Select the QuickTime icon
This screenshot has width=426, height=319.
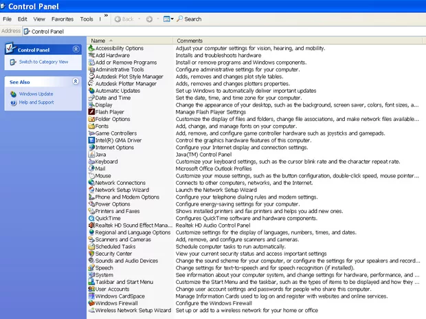(91, 218)
